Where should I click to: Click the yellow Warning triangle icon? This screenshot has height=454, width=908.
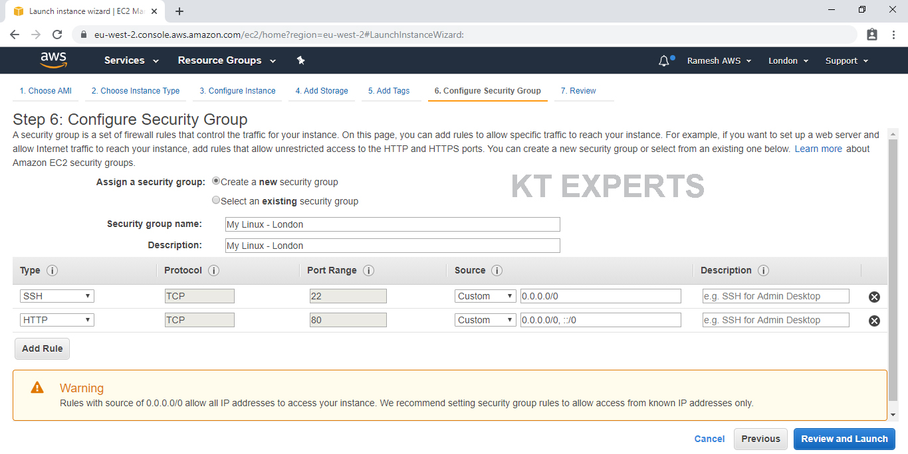(37, 387)
